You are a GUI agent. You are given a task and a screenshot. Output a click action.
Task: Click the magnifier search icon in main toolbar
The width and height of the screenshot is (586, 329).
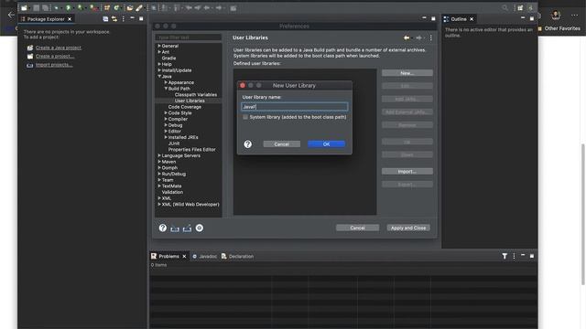[505, 8]
